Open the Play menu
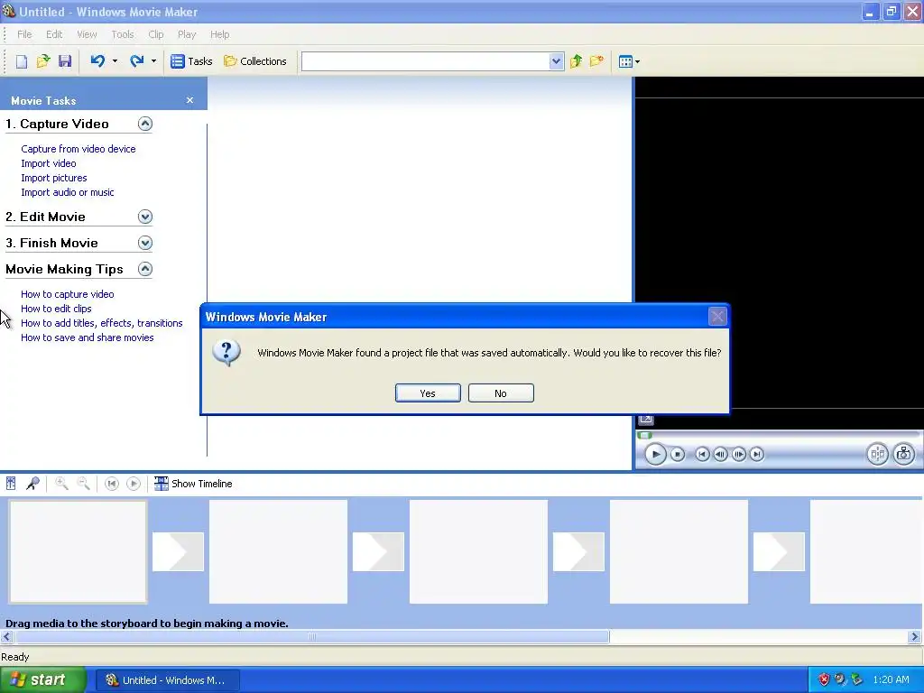The image size is (924, 693). [x=187, y=34]
